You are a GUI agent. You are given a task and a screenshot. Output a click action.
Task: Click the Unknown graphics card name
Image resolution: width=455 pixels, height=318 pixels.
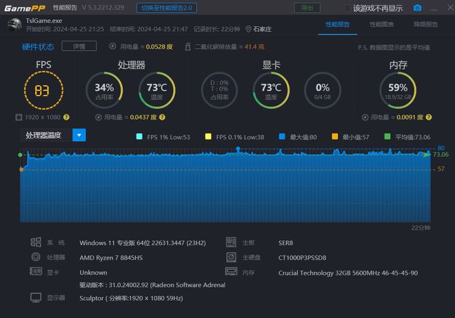(93, 273)
